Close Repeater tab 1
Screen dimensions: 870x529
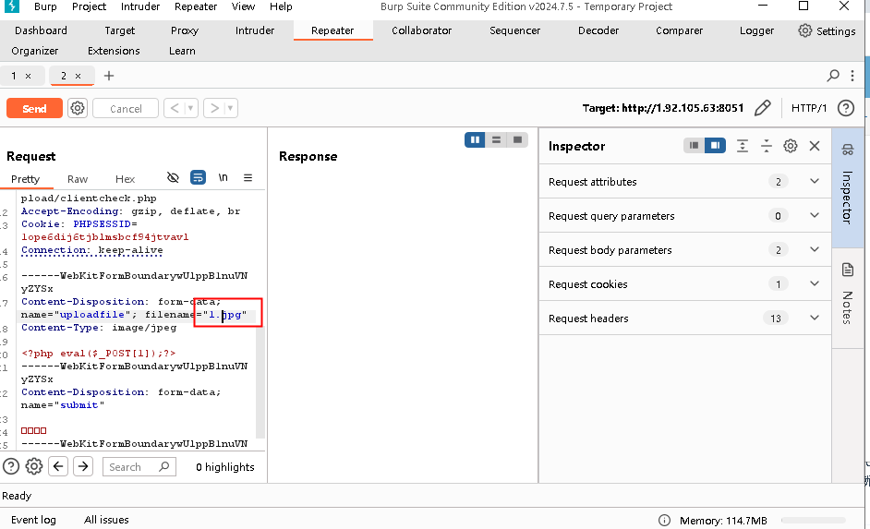[29, 76]
